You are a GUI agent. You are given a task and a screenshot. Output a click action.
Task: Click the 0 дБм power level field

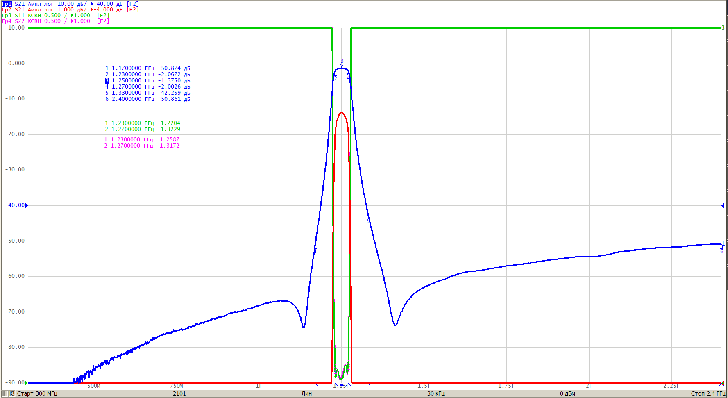pyautogui.click(x=567, y=393)
